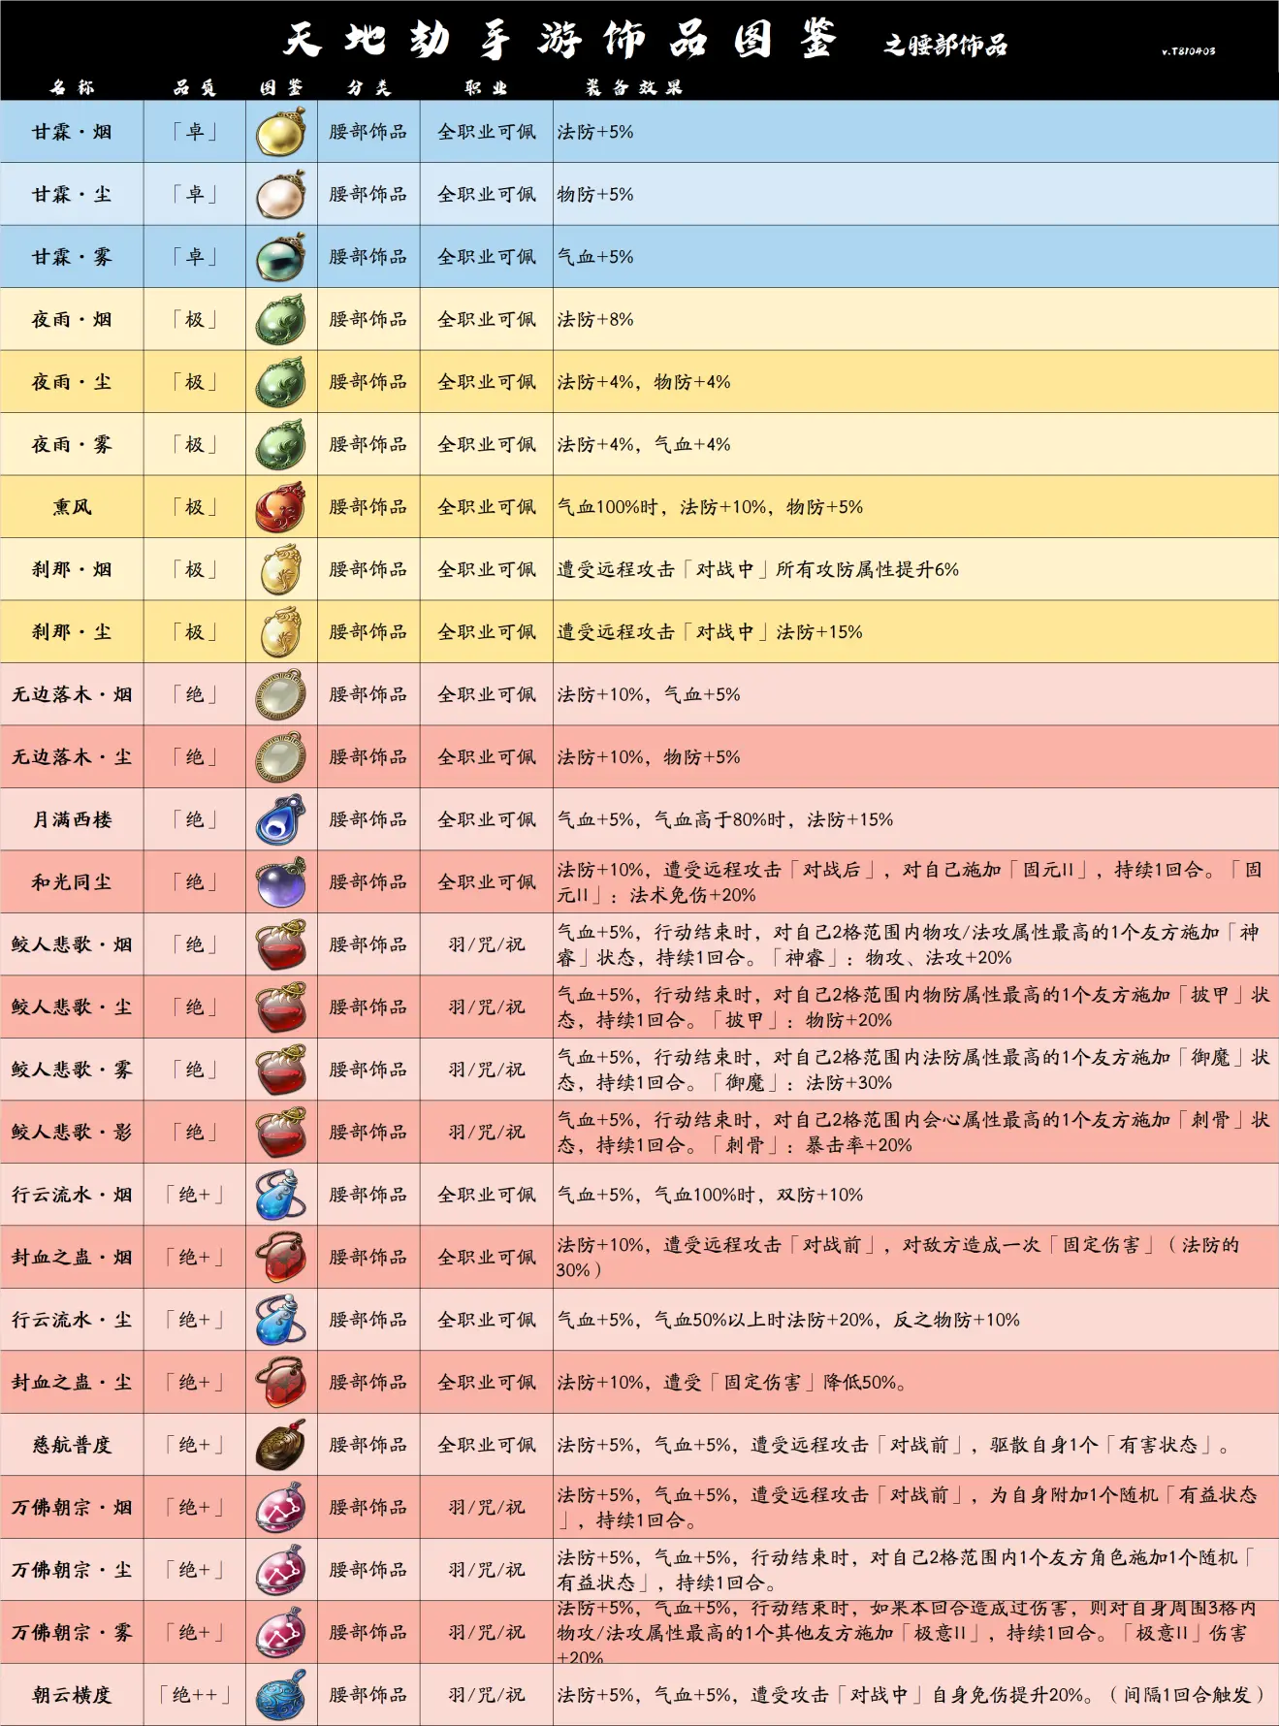Image resolution: width=1279 pixels, height=1726 pixels.
Task: Click the 「绝++」 quality label for 朝云横度
Action: click(195, 1695)
